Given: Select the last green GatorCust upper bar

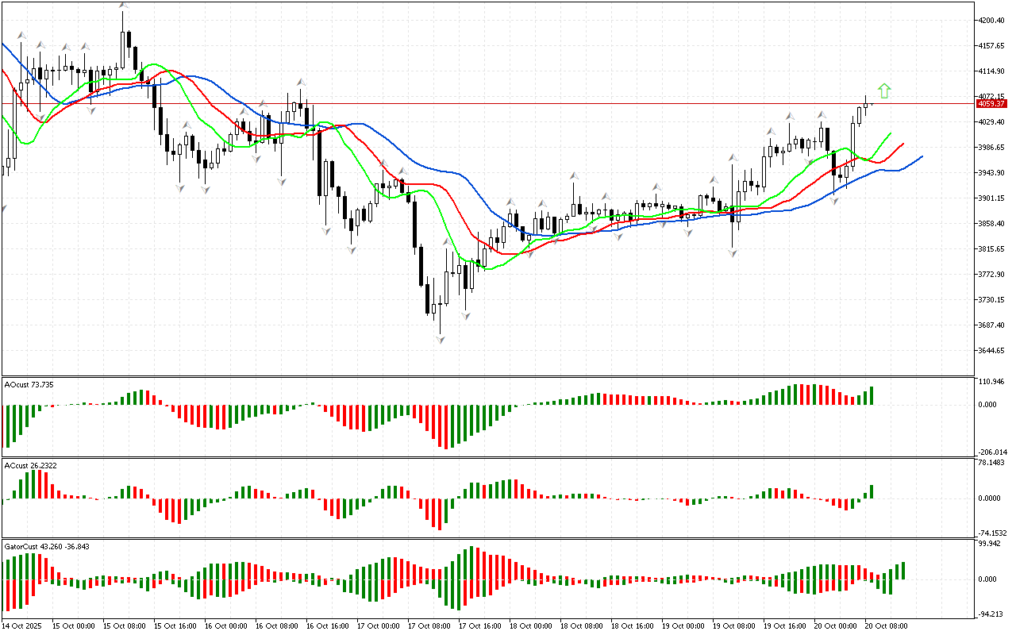Looking at the screenshot, I should click(x=902, y=570).
